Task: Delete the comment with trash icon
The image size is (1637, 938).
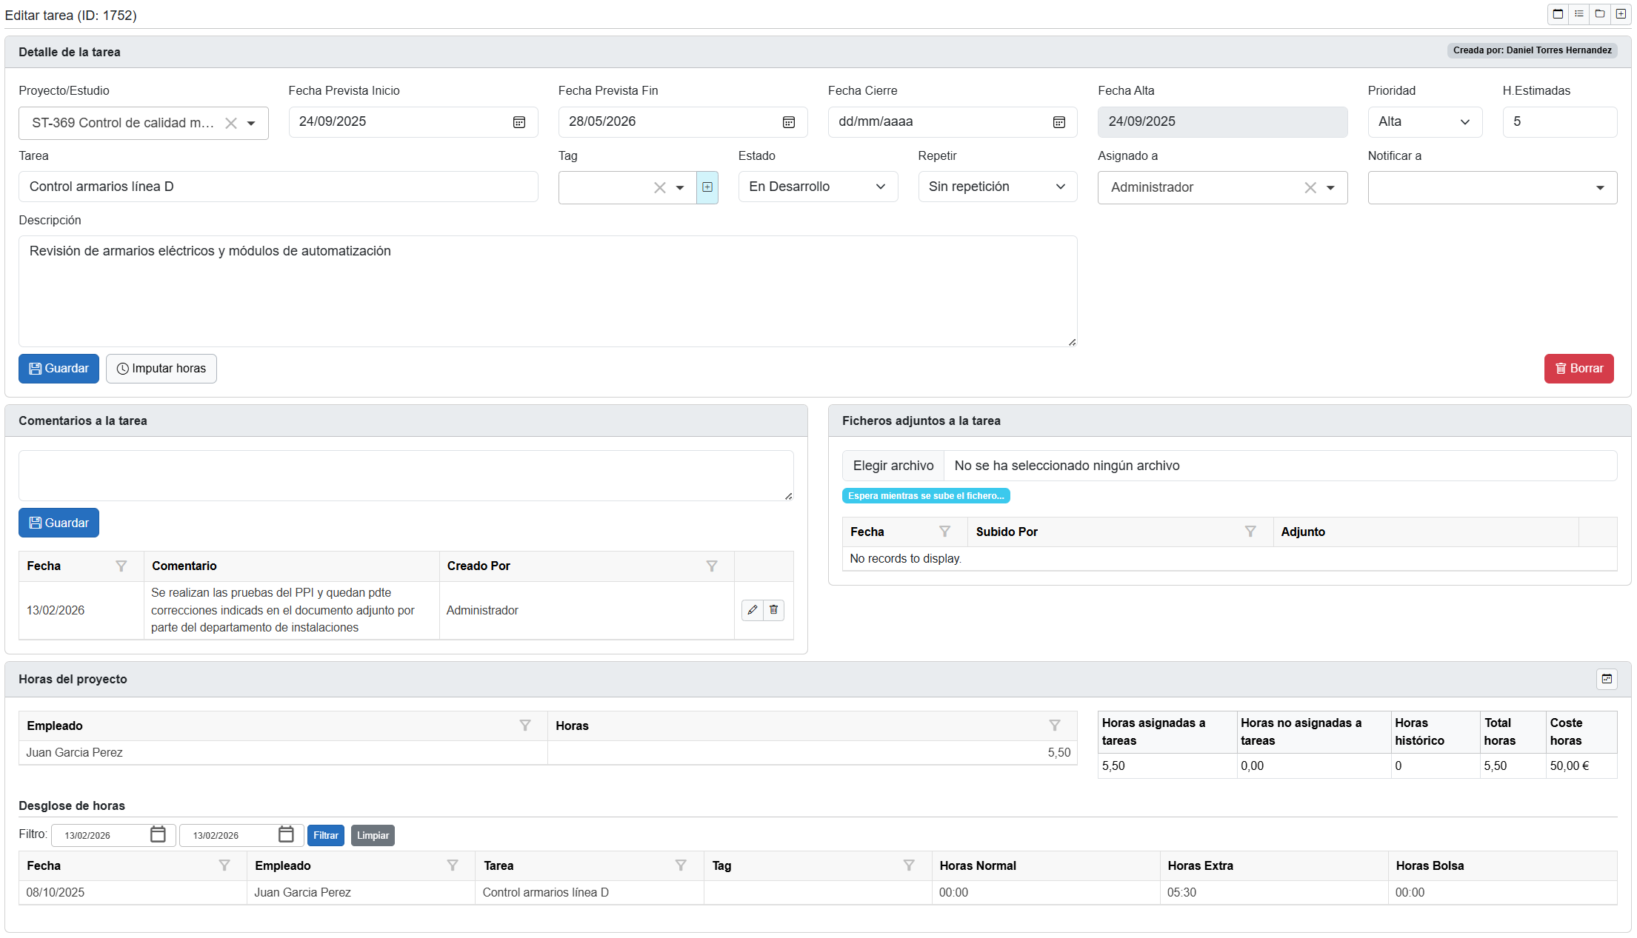Action: click(773, 610)
